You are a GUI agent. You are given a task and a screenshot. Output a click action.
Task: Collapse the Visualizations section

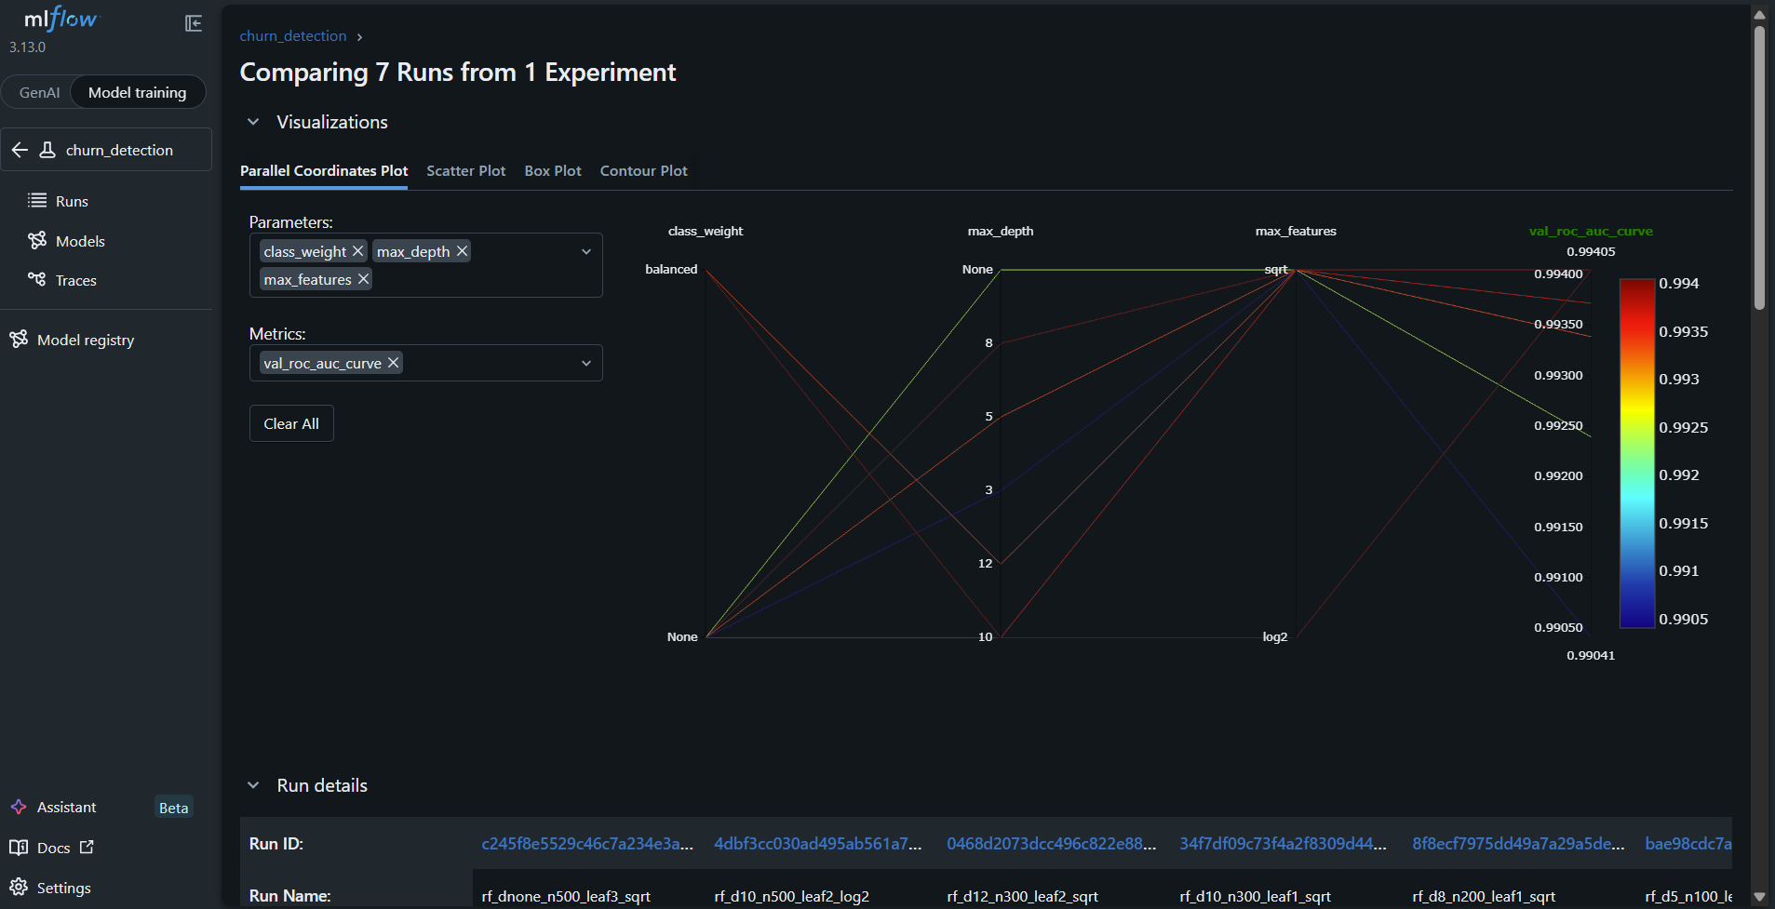253,122
